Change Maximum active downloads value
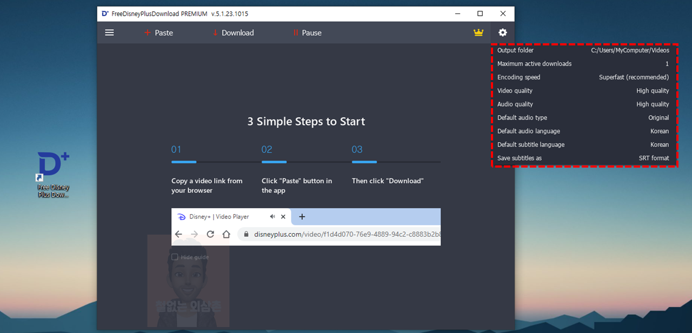The image size is (692, 333). coord(583,64)
